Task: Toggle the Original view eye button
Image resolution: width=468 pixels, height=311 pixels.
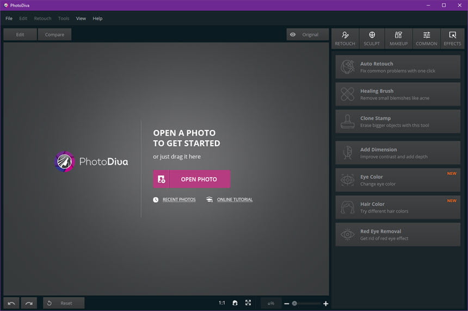Action: [x=307, y=35]
